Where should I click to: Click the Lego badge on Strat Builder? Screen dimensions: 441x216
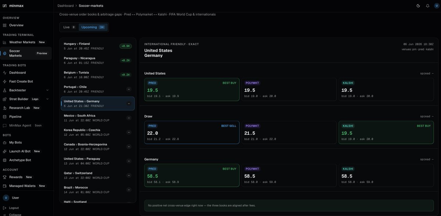35,99
